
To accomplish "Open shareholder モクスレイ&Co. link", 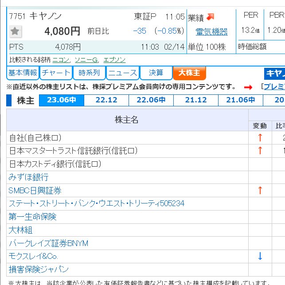I will point(33,256).
